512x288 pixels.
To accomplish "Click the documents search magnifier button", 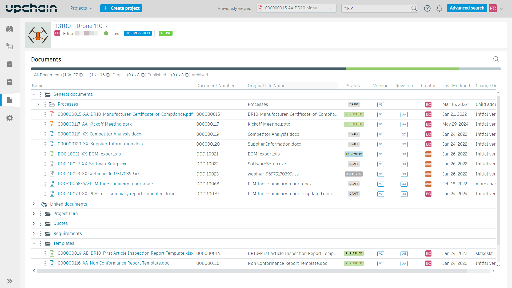I will point(496,59).
